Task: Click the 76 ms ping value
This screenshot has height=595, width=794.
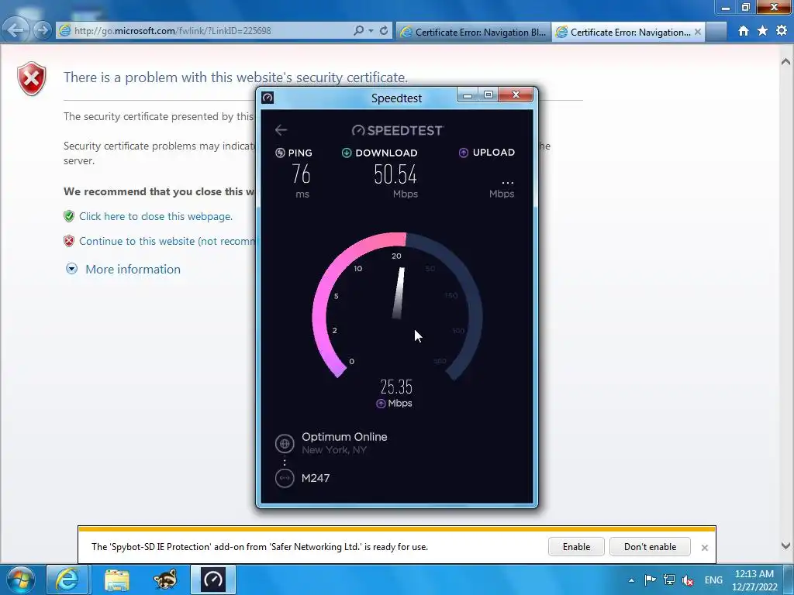Action: [302, 174]
